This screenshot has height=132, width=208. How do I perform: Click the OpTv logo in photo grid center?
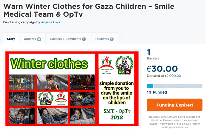tap(46, 99)
